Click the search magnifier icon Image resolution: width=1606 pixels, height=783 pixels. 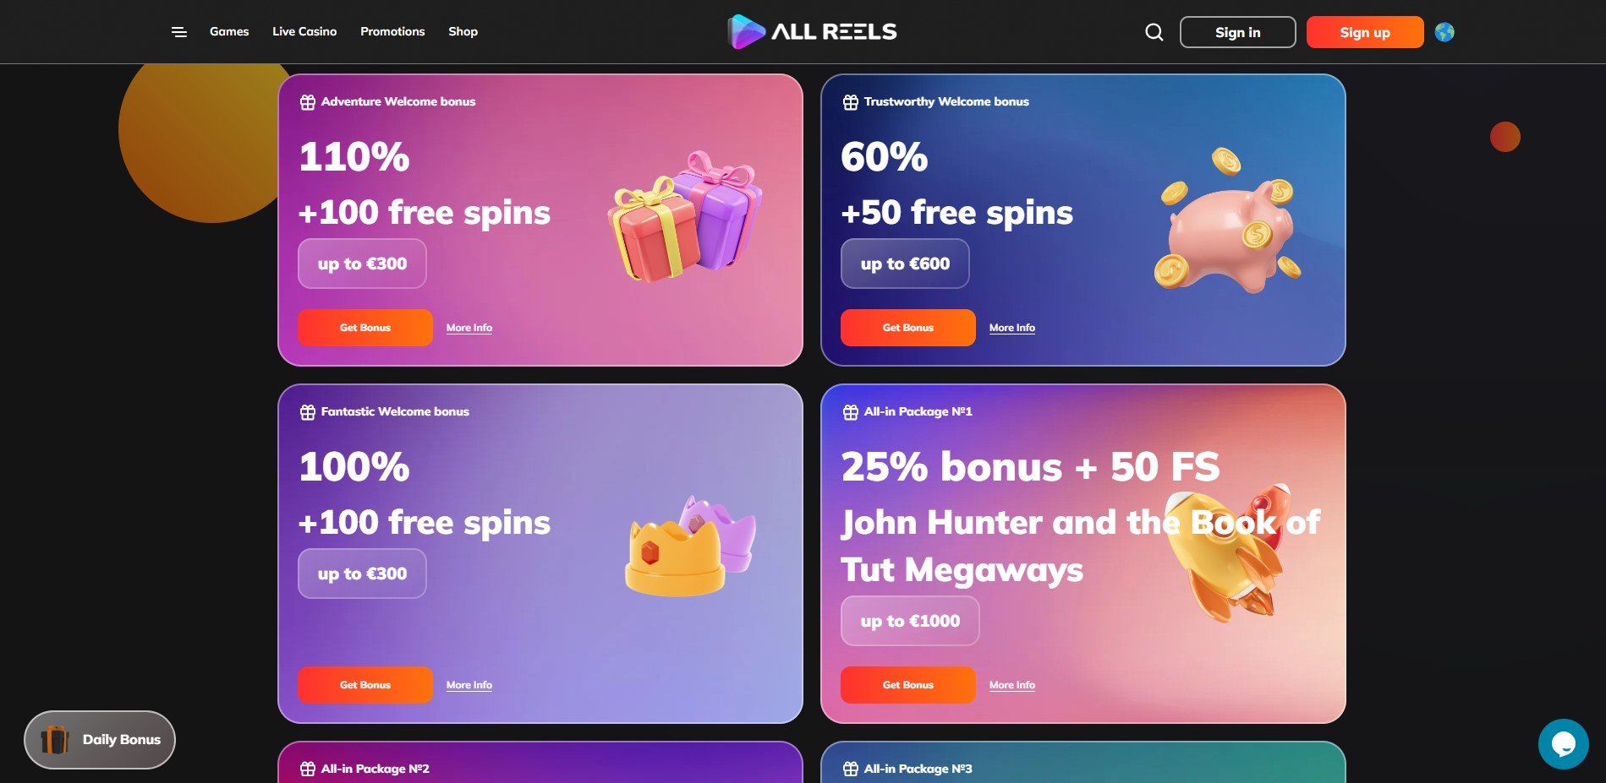tap(1154, 32)
